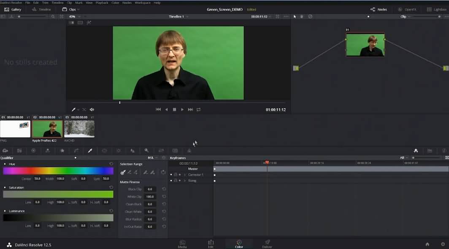Screen dimensions: 449x249
Task: Toggle the Luminance qualifier enable dot
Action: 5,211
